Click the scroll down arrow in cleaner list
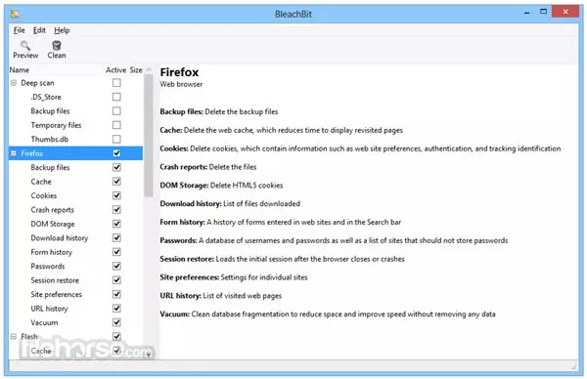This screenshot has width=587, height=379. [x=149, y=354]
